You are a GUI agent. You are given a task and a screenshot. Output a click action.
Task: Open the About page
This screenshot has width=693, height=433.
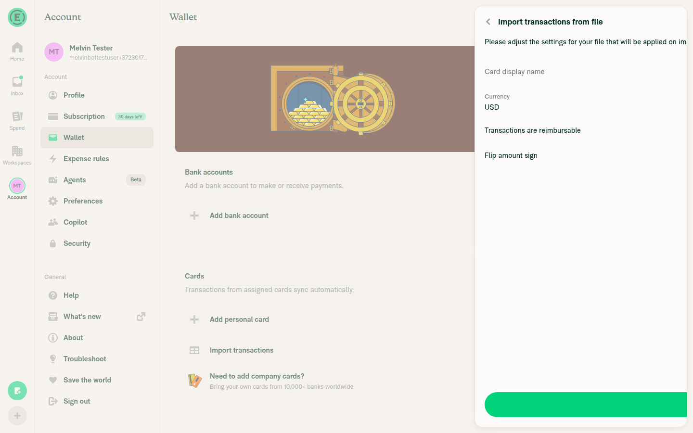(97, 338)
